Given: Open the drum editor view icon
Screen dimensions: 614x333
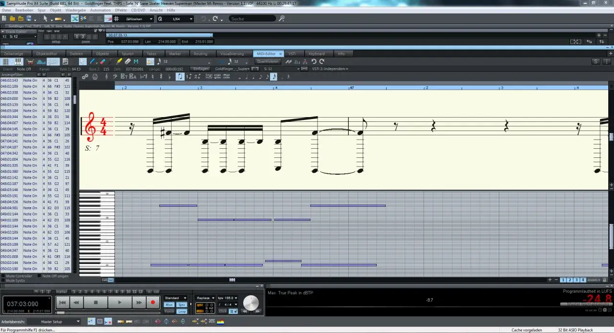Looking at the screenshot, I should [31, 61].
